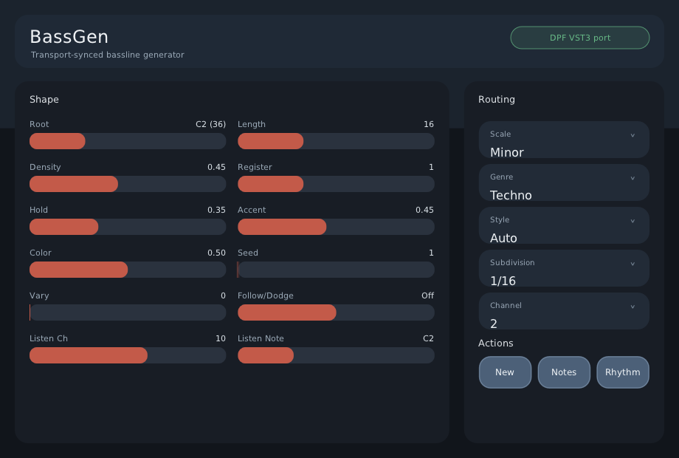Viewport: 679px width, 458px height.
Task: Click the Listen Note value C2
Action: [428, 338]
